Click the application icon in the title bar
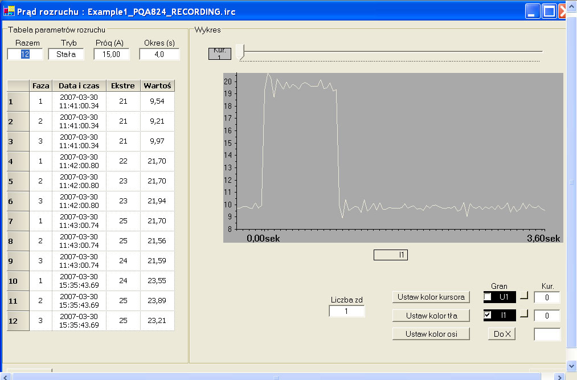The image size is (577, 380). pyautogui.click(x=9, y=11)
